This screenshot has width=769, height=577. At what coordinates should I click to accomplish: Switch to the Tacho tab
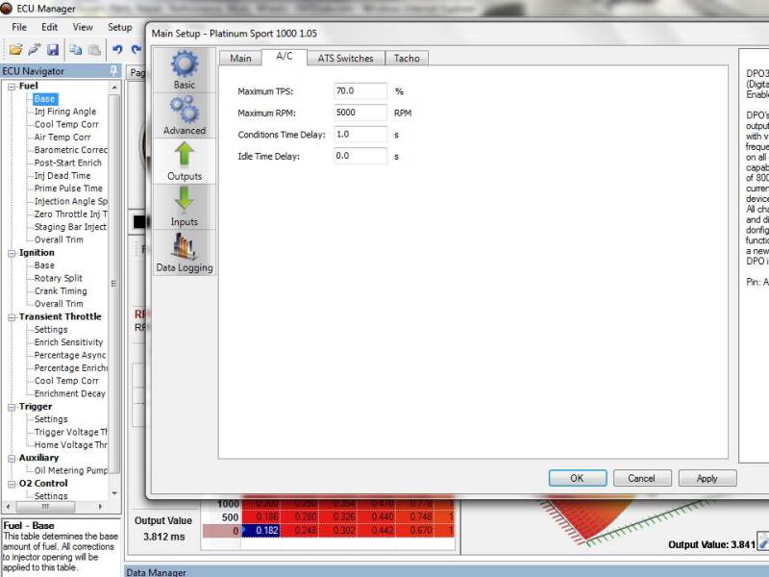tap(407, 58)
